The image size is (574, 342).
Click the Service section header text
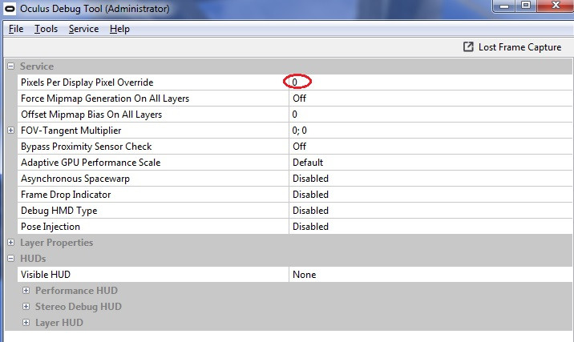point(37,66)
